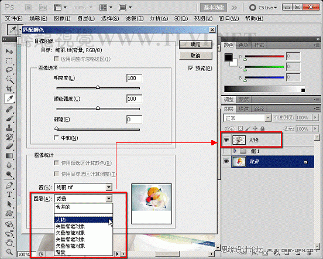Open the fill percentage slider arrow
The image size is (323, 259).
(x=315, y=129)
